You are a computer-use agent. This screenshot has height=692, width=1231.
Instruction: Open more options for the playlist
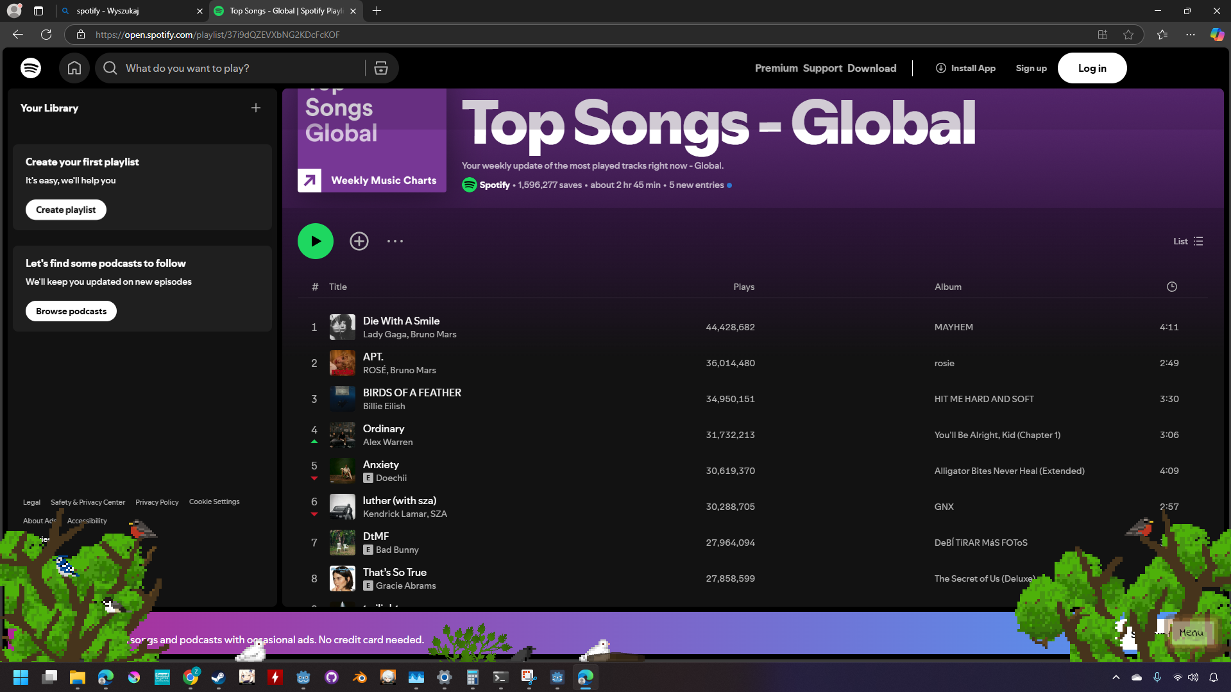coord(395,241)
